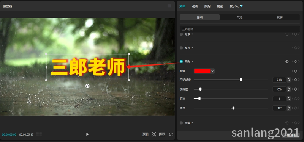Image resolution: width=304 pixels, height=142 pixels.
Task: Click the distance value field showing 7
Action: 279,98
